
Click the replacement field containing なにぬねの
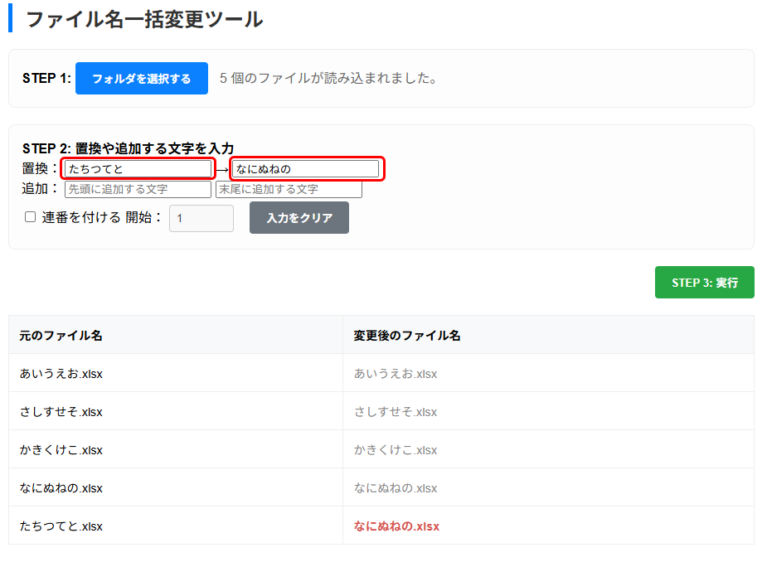[305, 169]
